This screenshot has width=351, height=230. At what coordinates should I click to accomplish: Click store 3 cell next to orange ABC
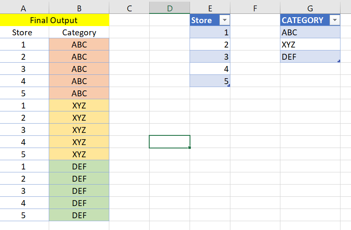point(24,69)
